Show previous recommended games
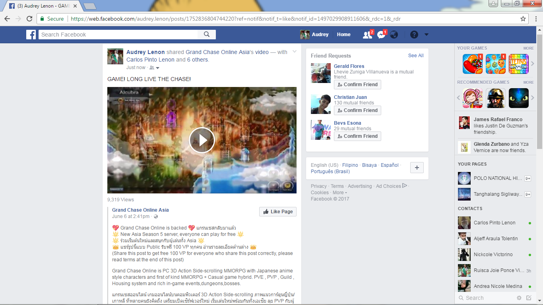 point(458,98)
